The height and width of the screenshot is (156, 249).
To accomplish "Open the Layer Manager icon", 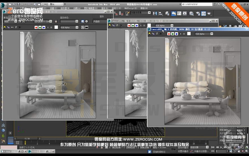I will [167, 13].
